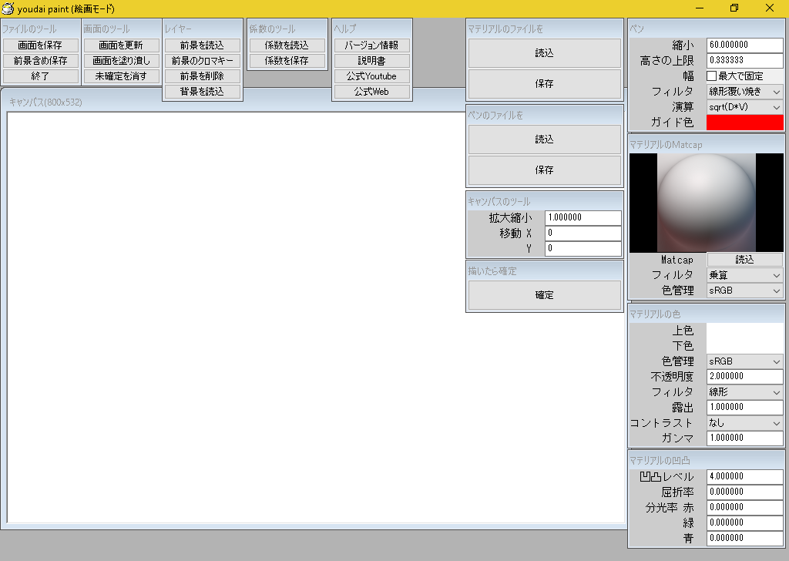Open the Matcap フィルタ dropdown showing 乗算

[744, 275]
